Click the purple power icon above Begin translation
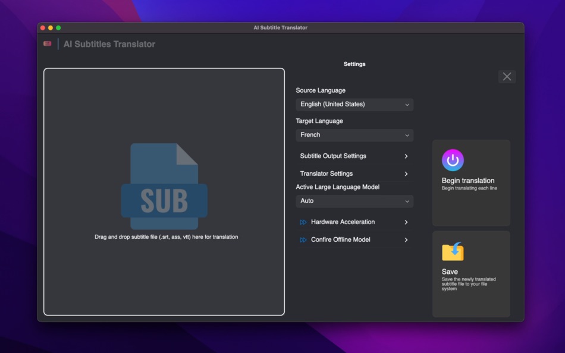 pos(453,159)
